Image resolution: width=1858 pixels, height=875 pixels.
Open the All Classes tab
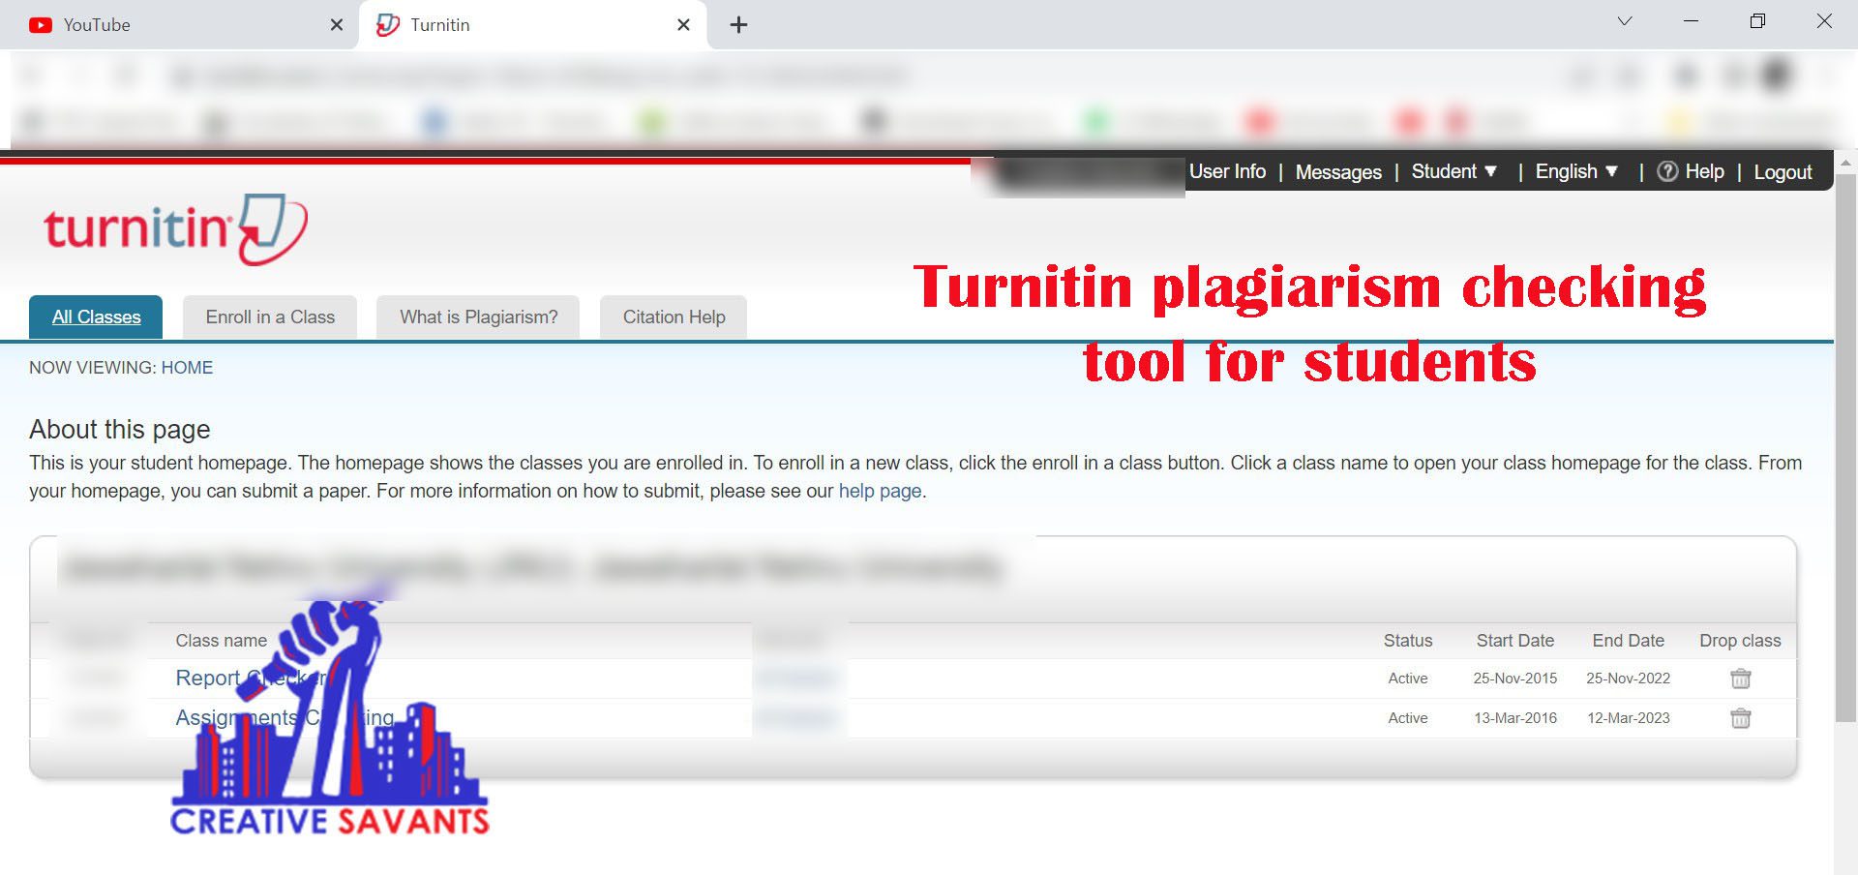coord(96,317)
